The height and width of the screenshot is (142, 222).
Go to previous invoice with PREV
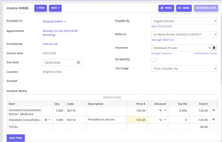click(x=40, y=8)
